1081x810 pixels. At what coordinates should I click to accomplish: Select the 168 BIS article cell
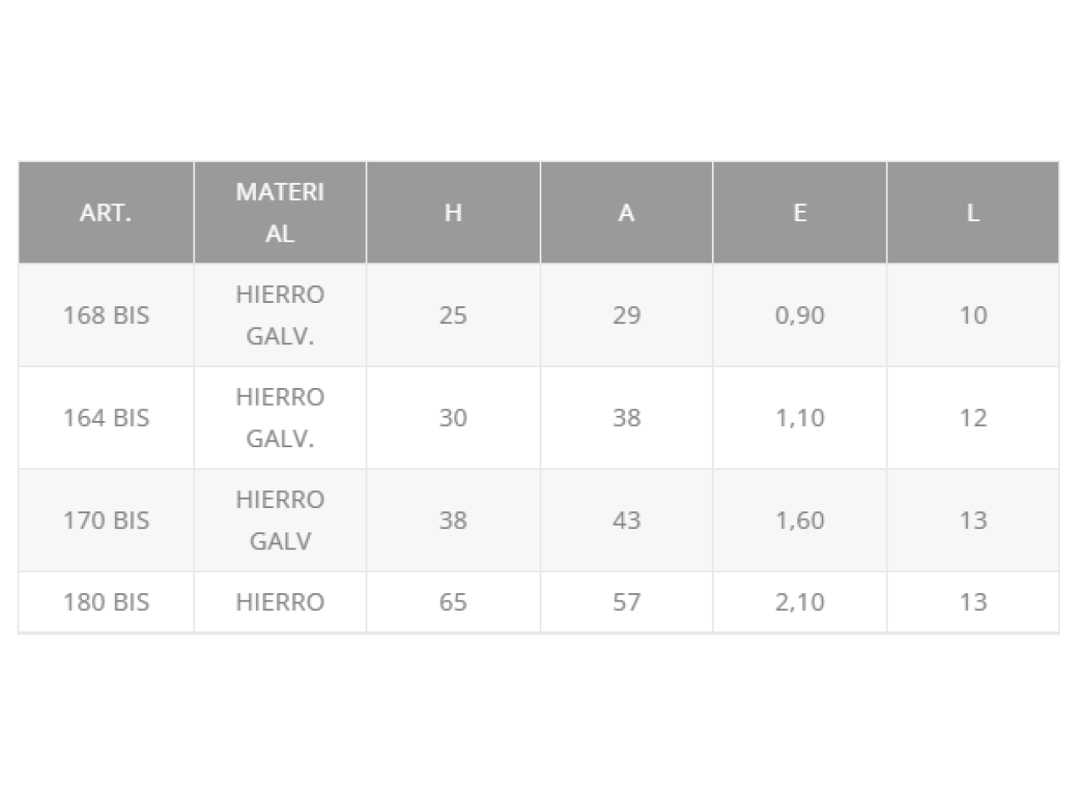(106, 316)
